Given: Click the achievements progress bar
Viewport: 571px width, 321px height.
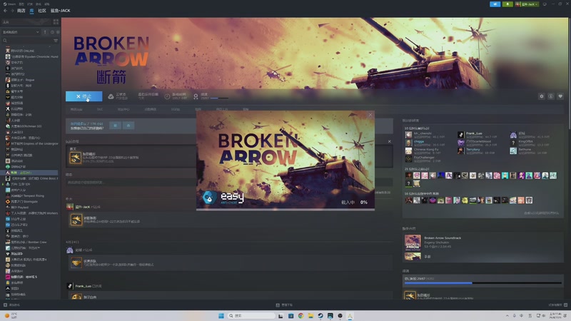Looking at the screenshot, I should (483, 282).
